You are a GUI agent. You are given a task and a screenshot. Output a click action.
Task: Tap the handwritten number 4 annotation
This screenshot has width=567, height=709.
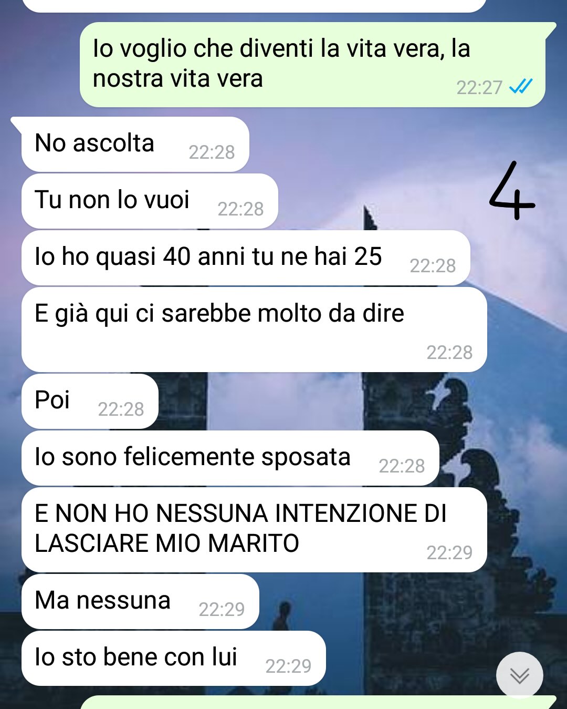[x=511, y=190]
